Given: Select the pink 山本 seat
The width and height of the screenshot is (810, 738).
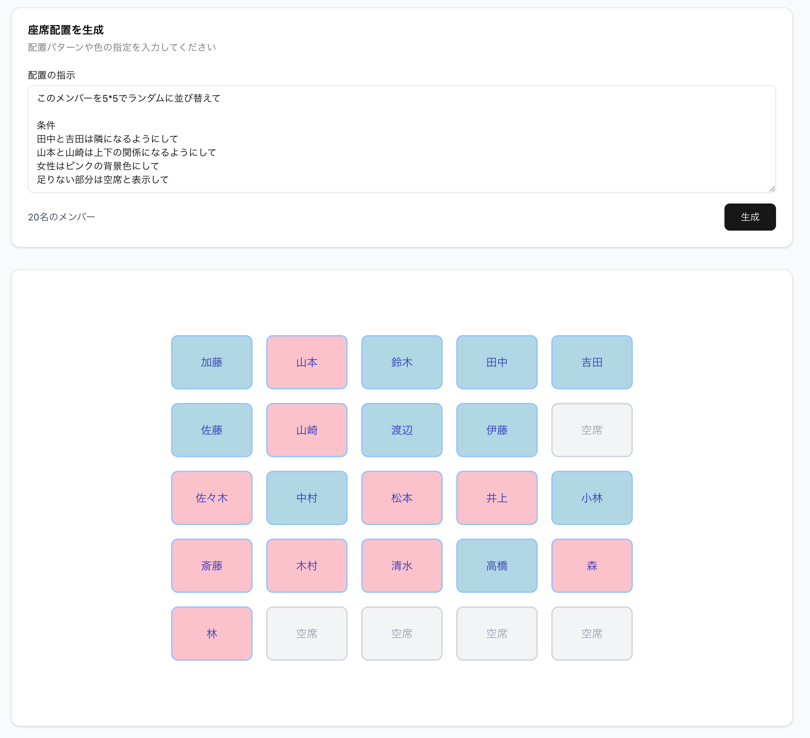Looking at the screenshot, I should click(x=307, y=362).
